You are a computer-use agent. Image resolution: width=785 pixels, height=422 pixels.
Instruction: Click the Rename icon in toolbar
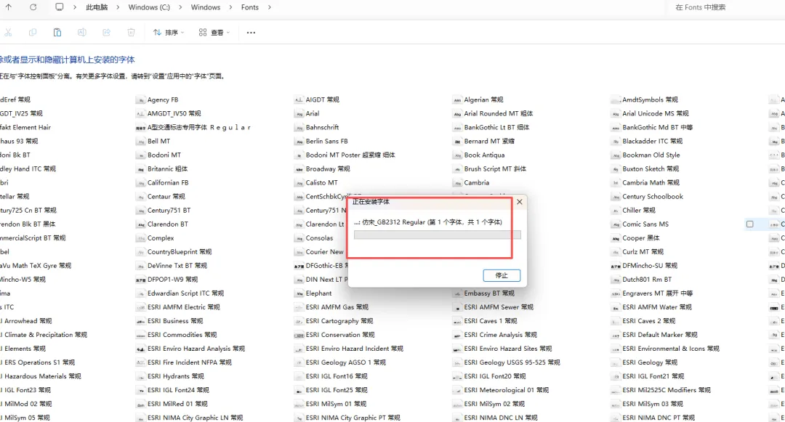point(81,33)
